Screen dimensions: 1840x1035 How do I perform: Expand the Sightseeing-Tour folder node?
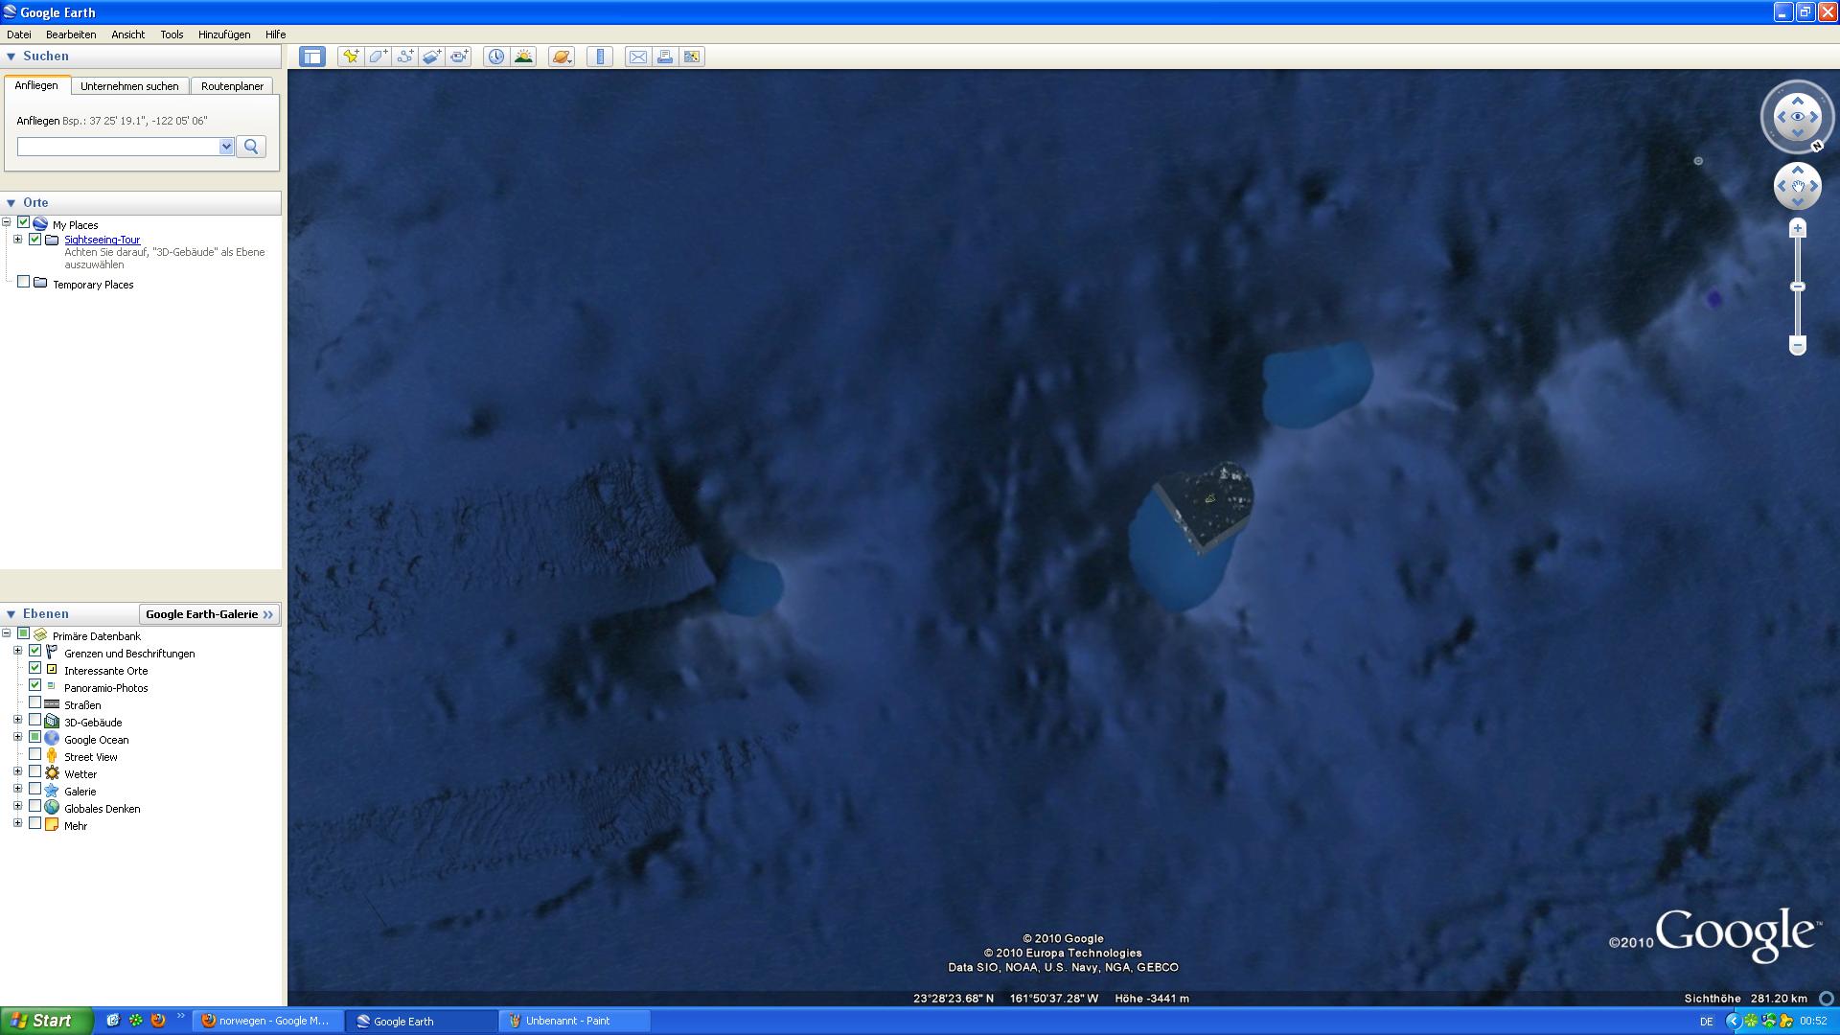[18, 240]
